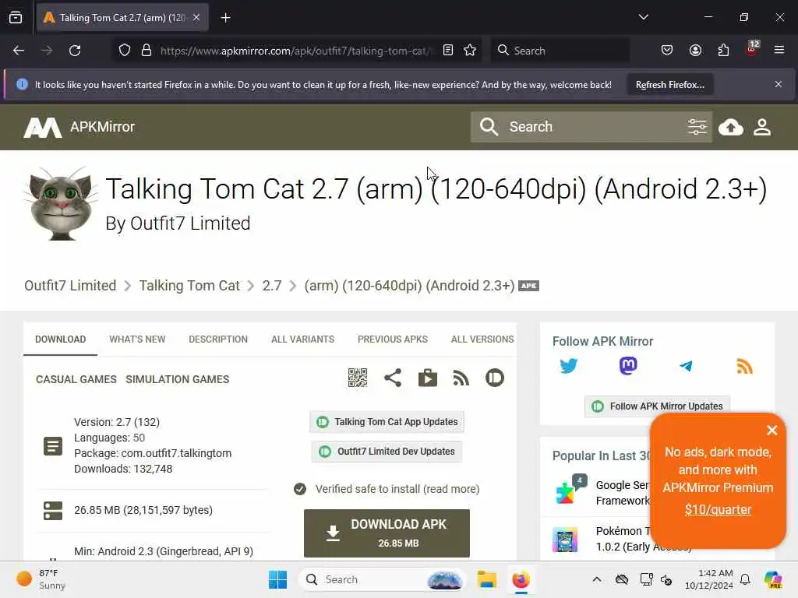Follow APK Mirror on Twitter

pyautogui.click(x=568, y=366)
